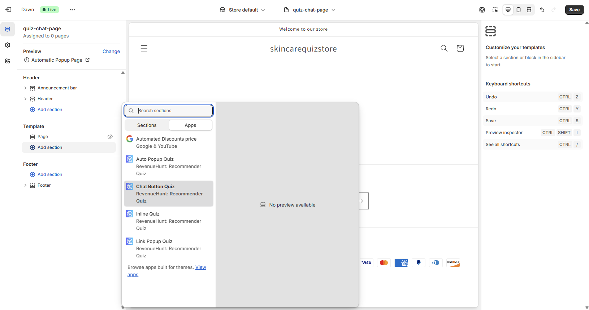Select Inline Quiz app block
The image size is (589, 310).
169,221
